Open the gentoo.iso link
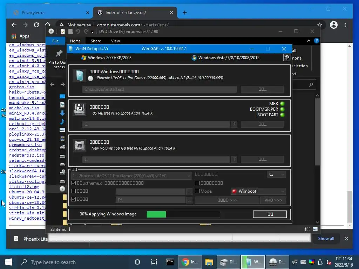This screenshot has width=359, height=269. point(21,87)
